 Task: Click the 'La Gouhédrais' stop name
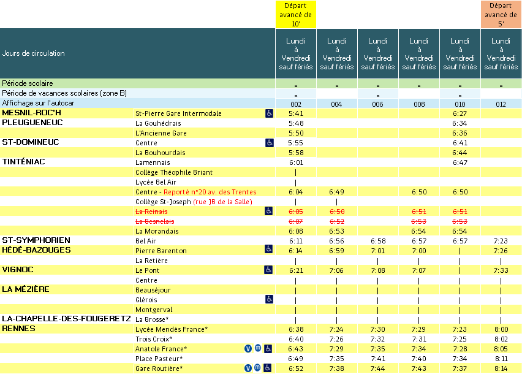(x=158, y=123)
